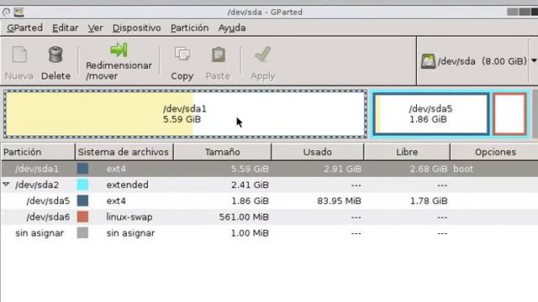This screenshot has width=538, height=302.
Task: Click the GParted window icon in title bar
Action: (18, 13)
